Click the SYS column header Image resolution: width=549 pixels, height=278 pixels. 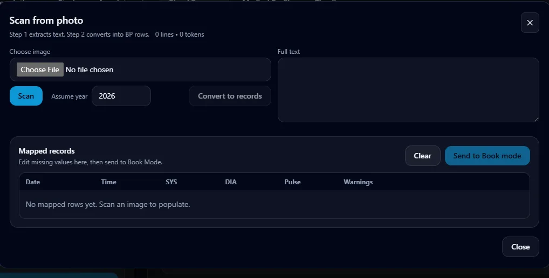coord(171,182)
